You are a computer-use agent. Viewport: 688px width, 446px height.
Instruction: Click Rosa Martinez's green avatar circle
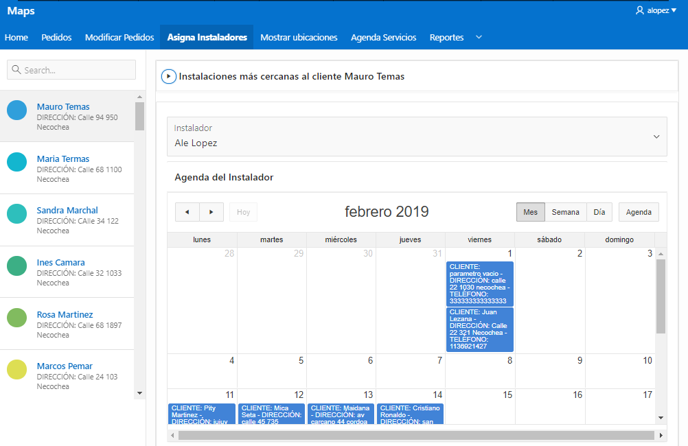click(x=16, y=316)
